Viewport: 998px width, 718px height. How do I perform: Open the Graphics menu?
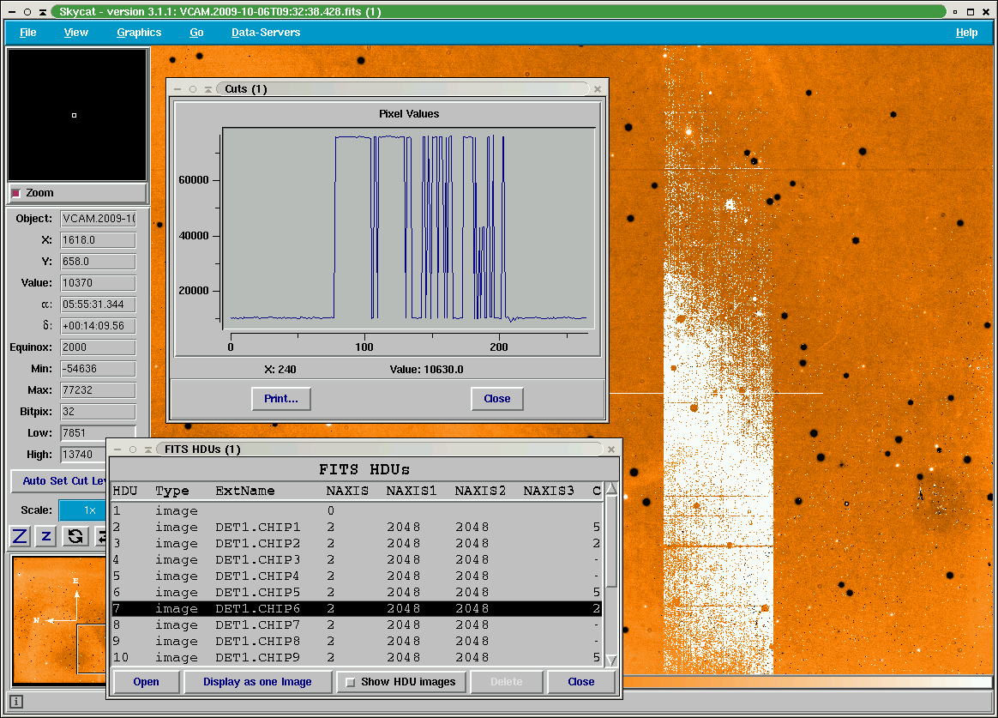click(x=139, y=33)
